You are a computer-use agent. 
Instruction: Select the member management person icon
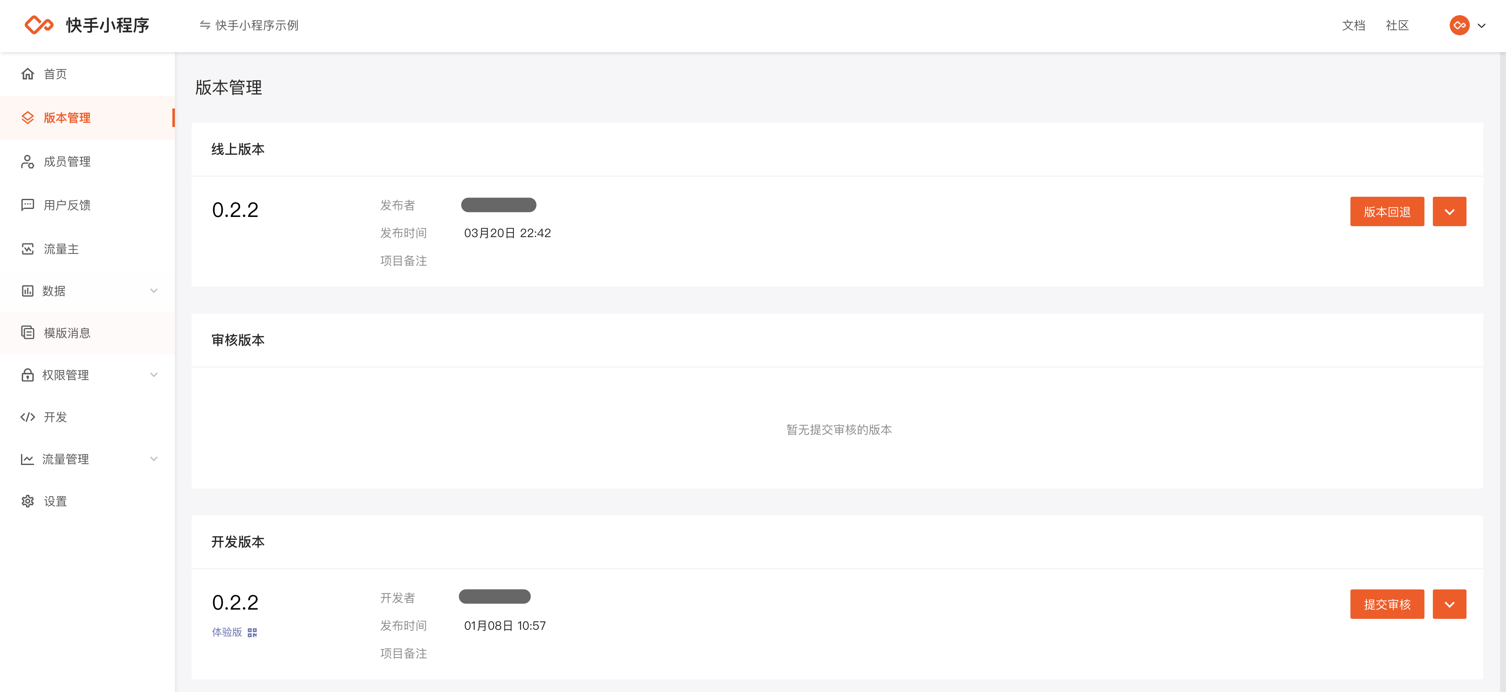[27, 161]
